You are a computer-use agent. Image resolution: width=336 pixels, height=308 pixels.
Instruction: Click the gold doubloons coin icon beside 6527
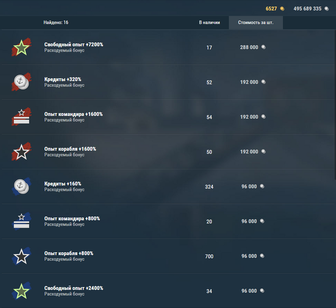coord(282,9)
